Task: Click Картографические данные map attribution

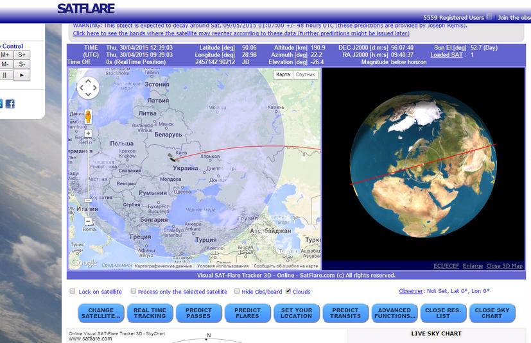Action: pos(163,266)
